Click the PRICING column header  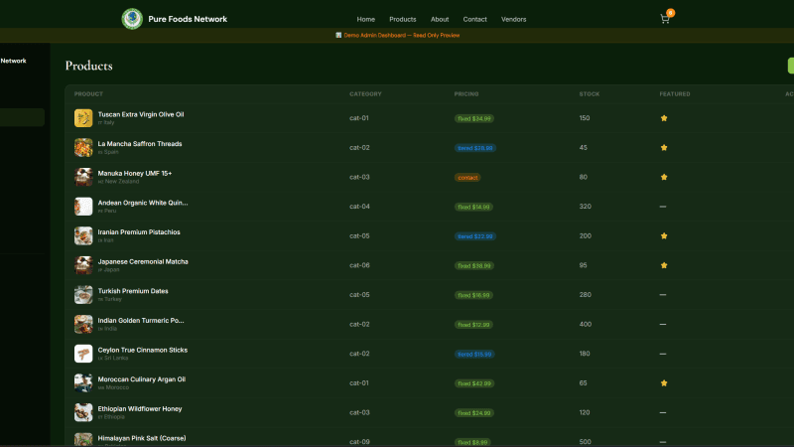466,94
